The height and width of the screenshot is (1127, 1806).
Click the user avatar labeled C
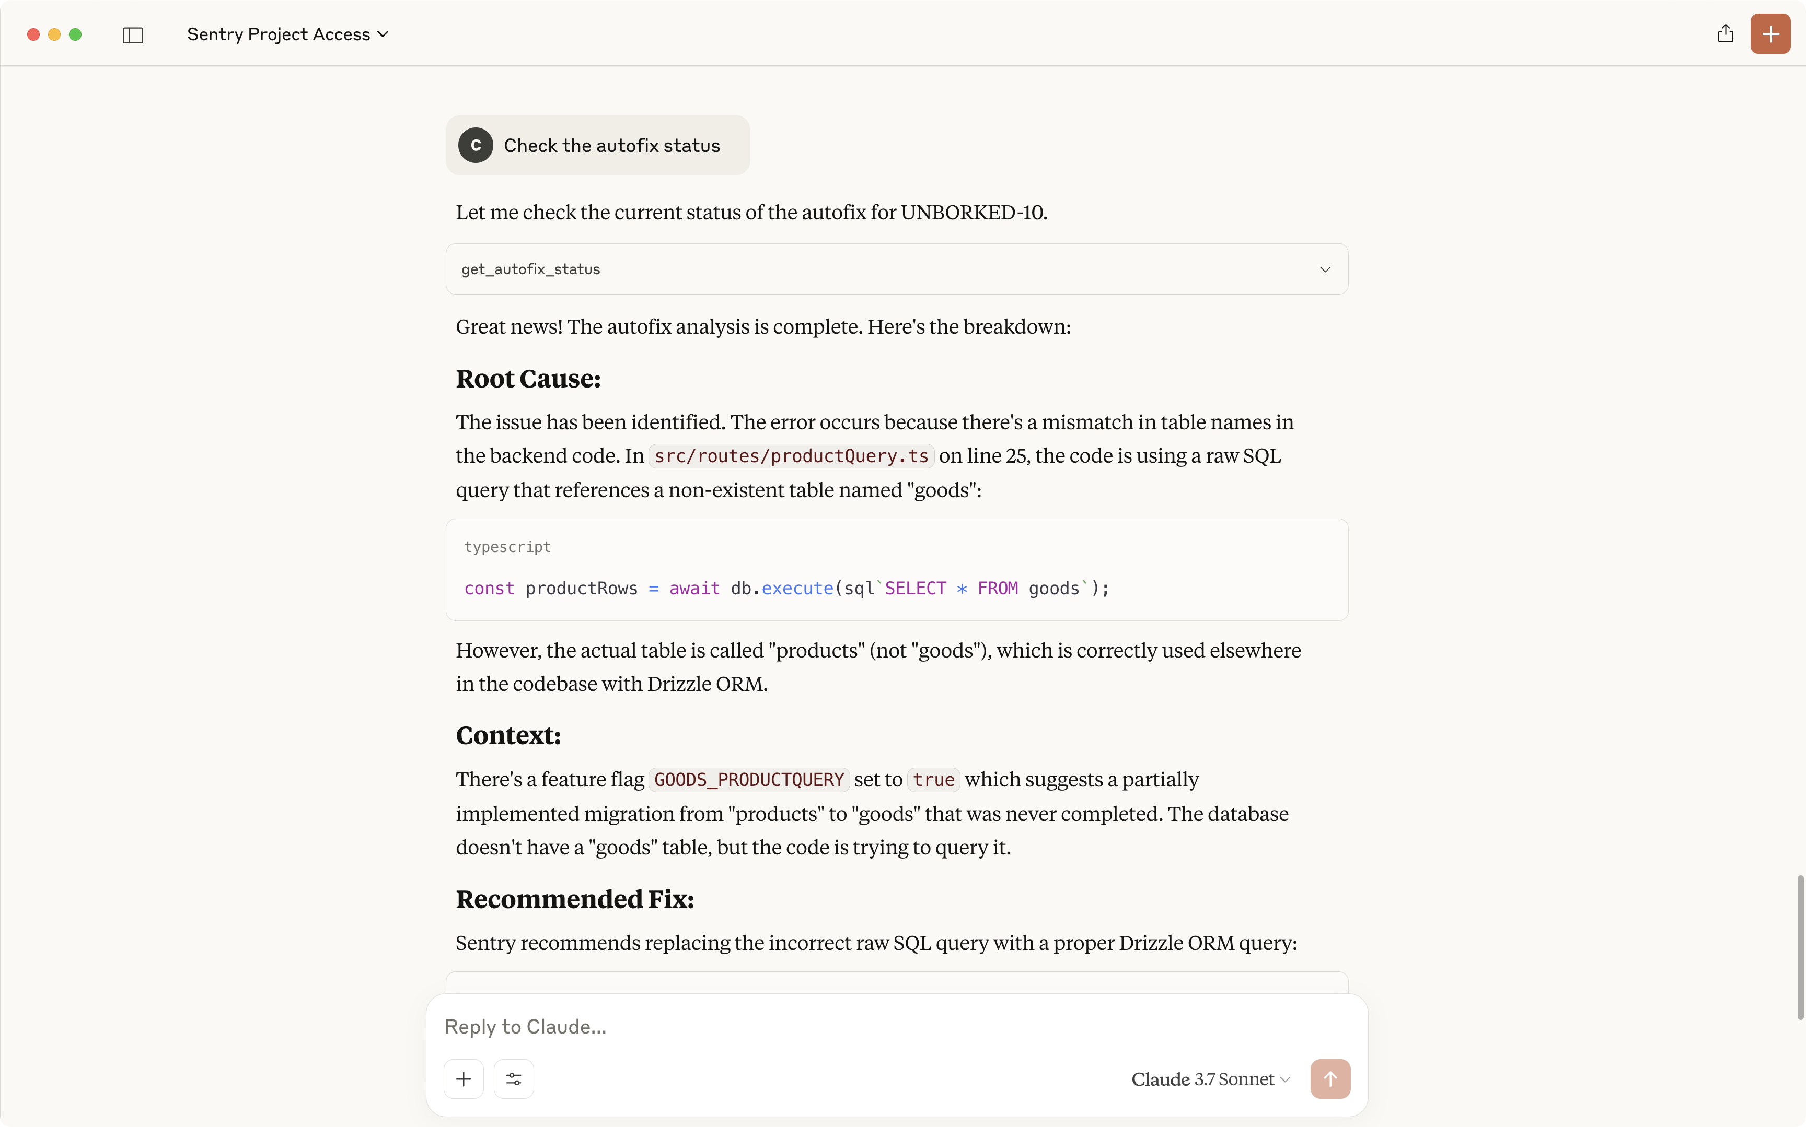476,145
